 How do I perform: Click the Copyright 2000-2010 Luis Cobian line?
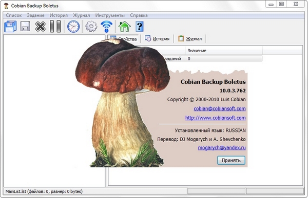(x=206, y=99)
